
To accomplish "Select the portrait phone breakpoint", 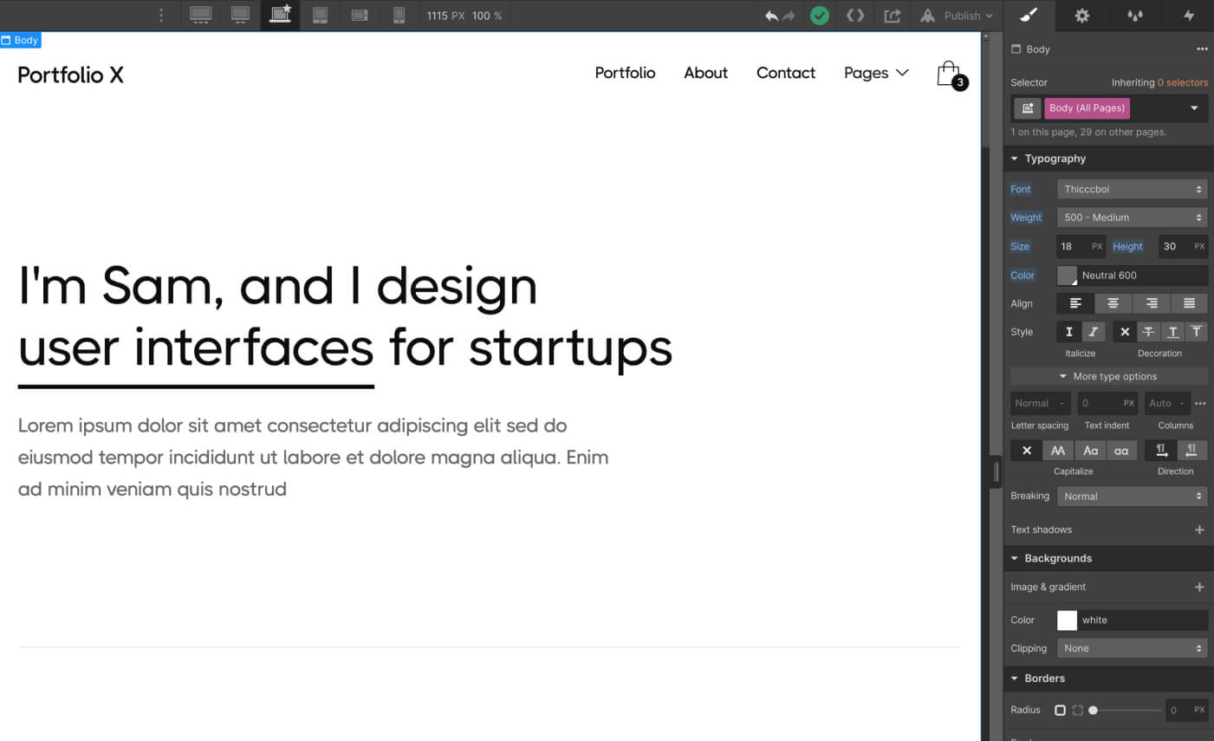I will click(399, 15).
